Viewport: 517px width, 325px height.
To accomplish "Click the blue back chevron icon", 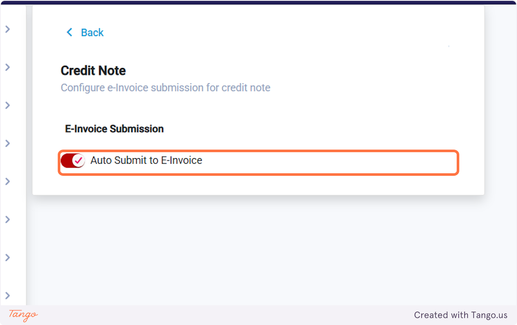I will click(x=69, y=32).
